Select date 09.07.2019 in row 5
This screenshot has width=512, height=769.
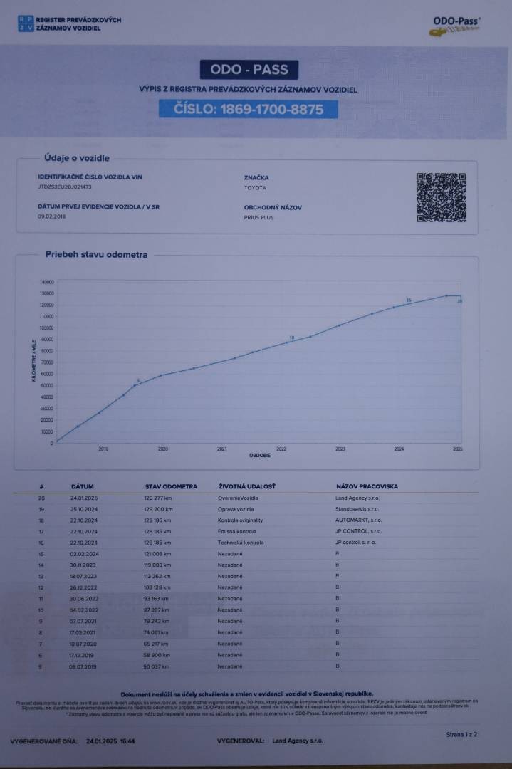tap(83, 667)
